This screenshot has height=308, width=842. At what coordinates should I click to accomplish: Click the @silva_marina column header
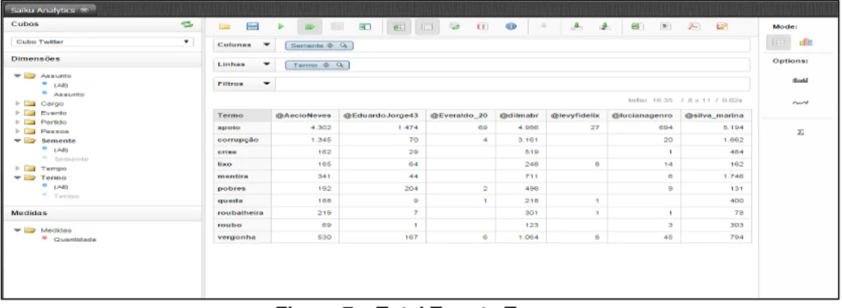(x=715, y=115)
